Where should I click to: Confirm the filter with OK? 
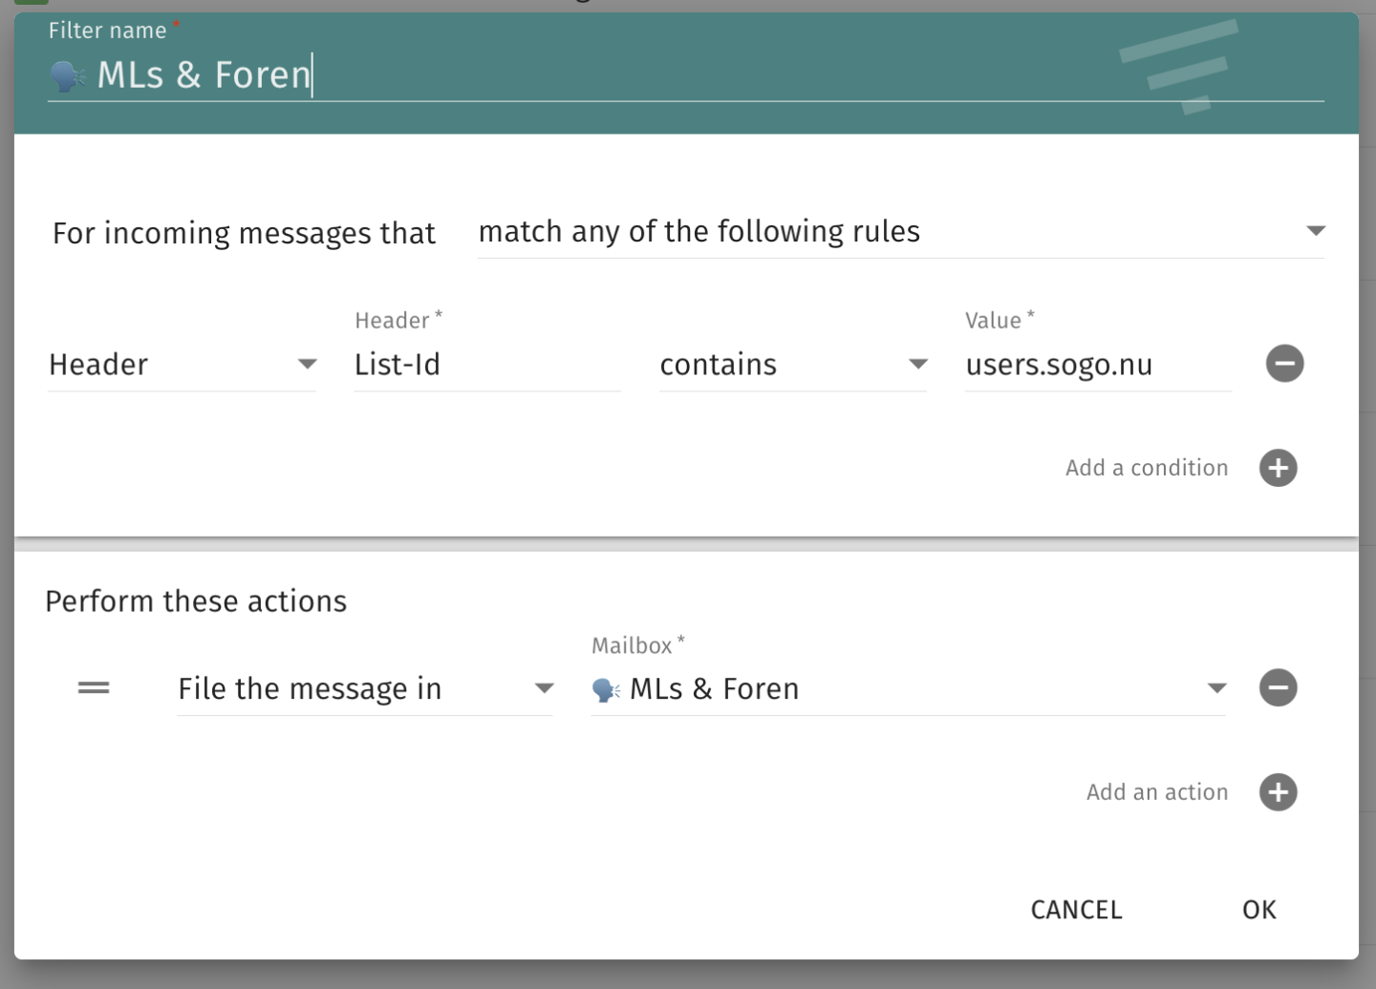[x=1258, y=910]
